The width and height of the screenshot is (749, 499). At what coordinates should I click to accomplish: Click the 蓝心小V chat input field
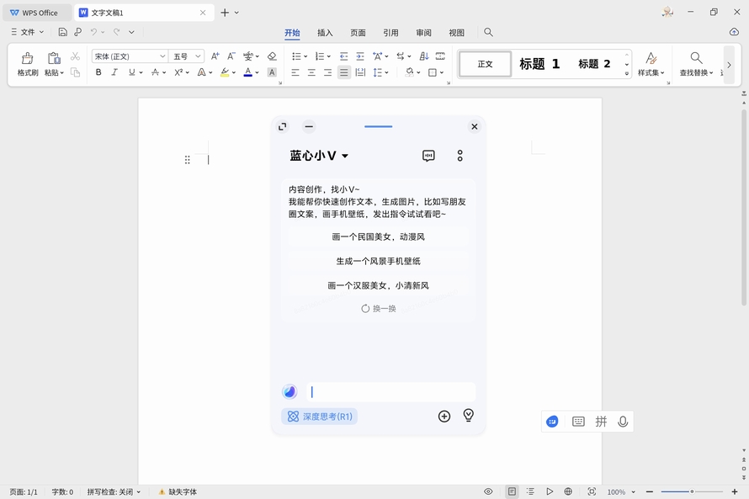[x=390, y=392]
